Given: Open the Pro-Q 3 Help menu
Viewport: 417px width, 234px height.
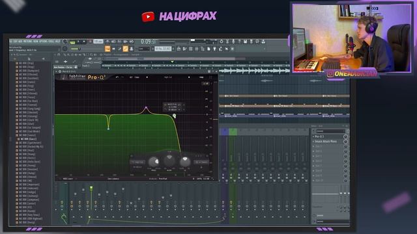Looking at the screenshot, I should click(201, 77).
